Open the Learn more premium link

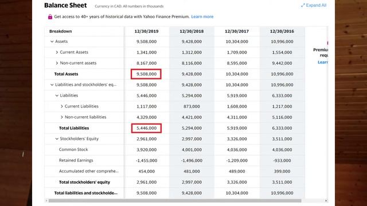pos(202,17)
